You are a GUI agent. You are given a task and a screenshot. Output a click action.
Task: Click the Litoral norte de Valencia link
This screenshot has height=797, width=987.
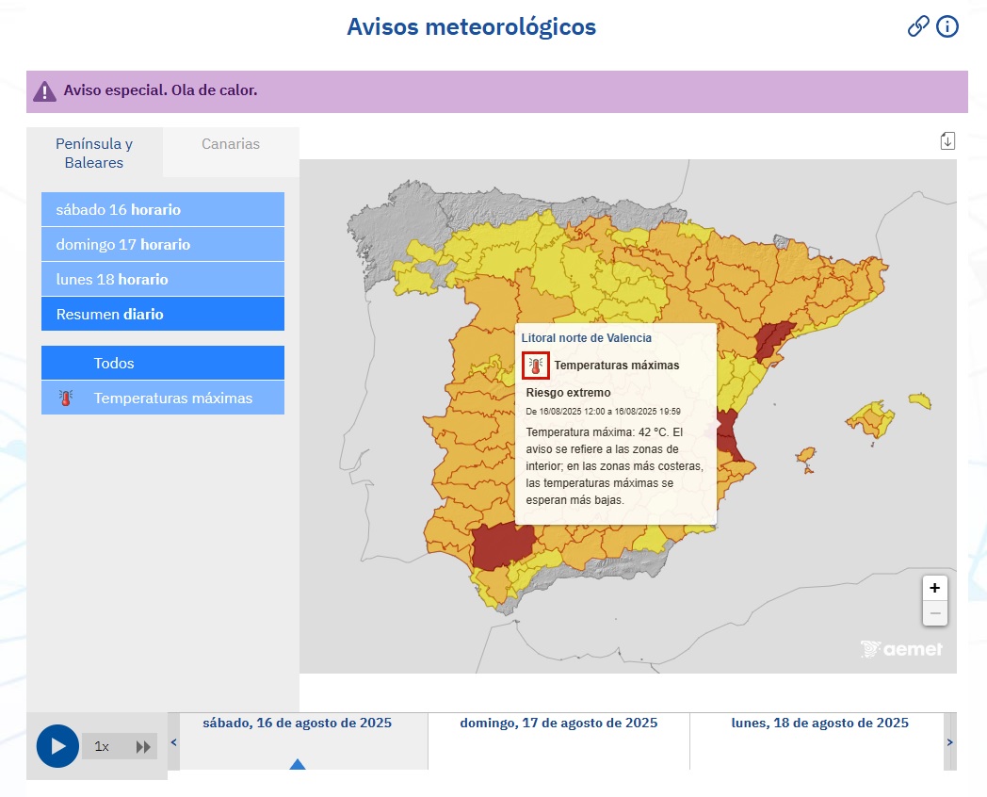586,337
